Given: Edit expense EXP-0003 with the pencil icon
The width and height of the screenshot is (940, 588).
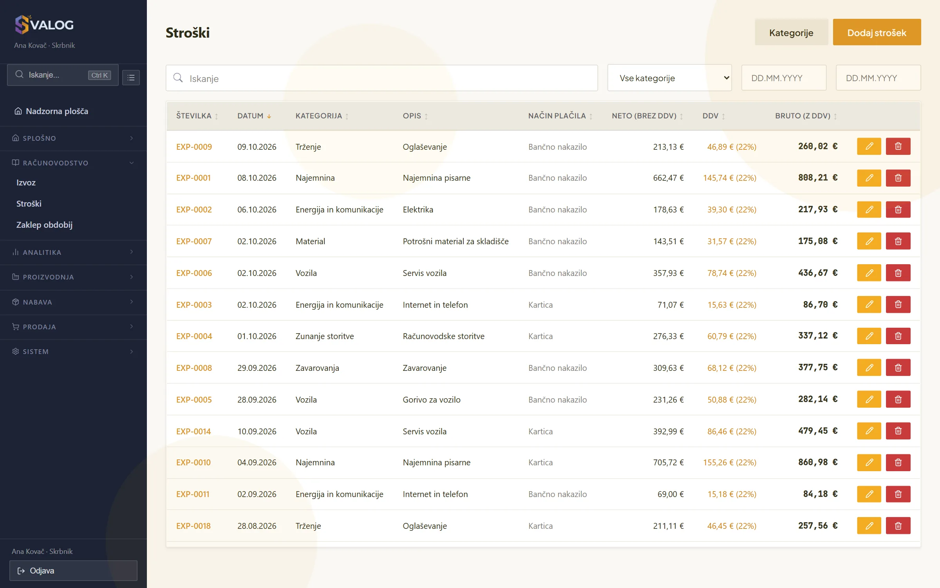Looking at the screenshot, I should pyautogui.click(x=869, y=305).
